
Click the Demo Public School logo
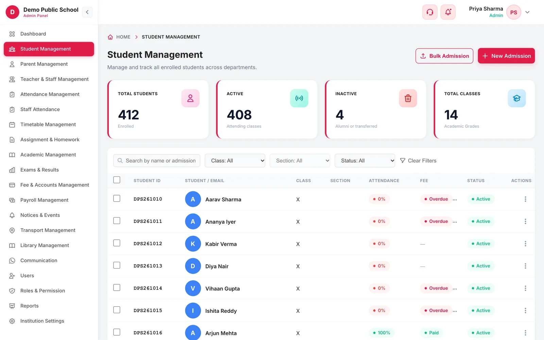point(13,12)
